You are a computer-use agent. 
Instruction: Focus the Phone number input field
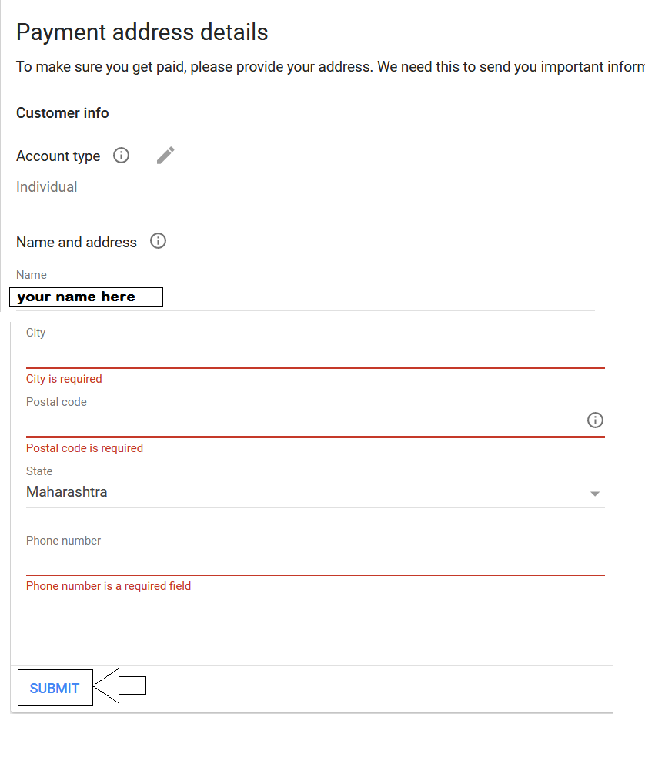(x=308, y=562)
